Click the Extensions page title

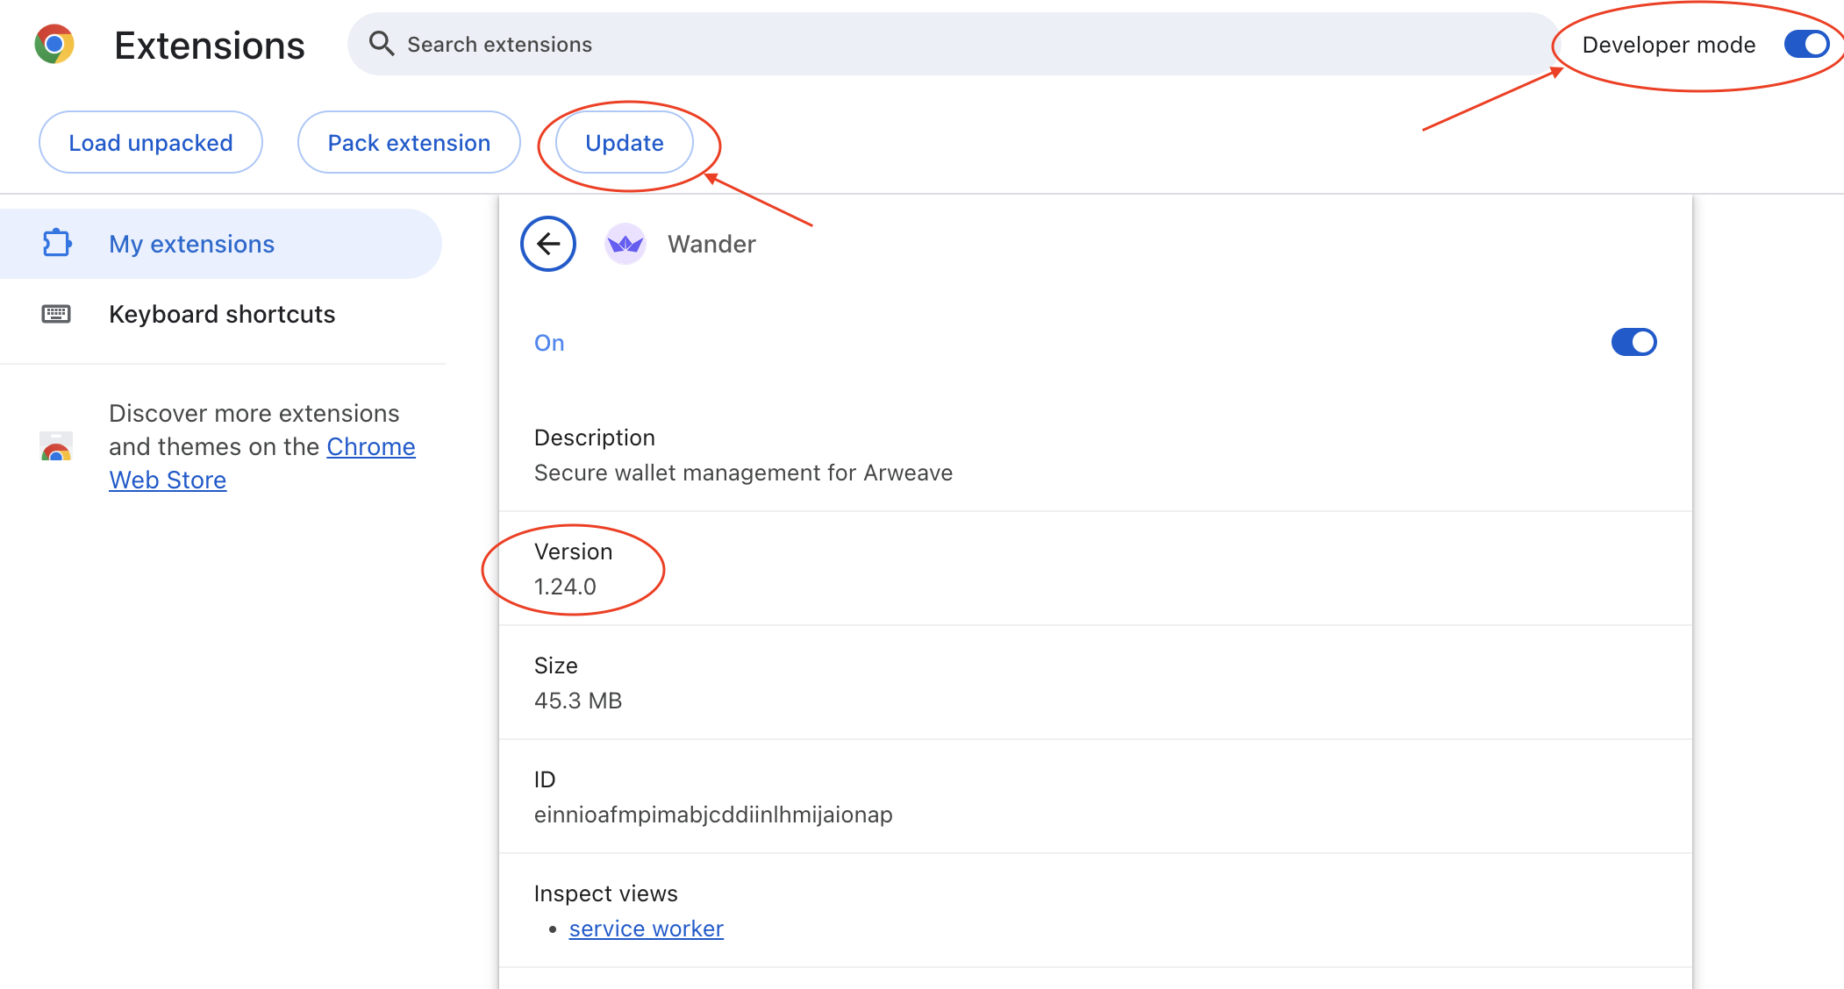[210, 45]
